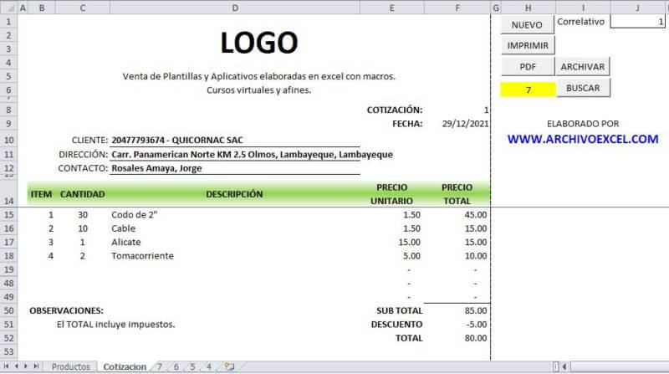Switch to sheet tab 7
669x374 pixels.
click(159, 366)
